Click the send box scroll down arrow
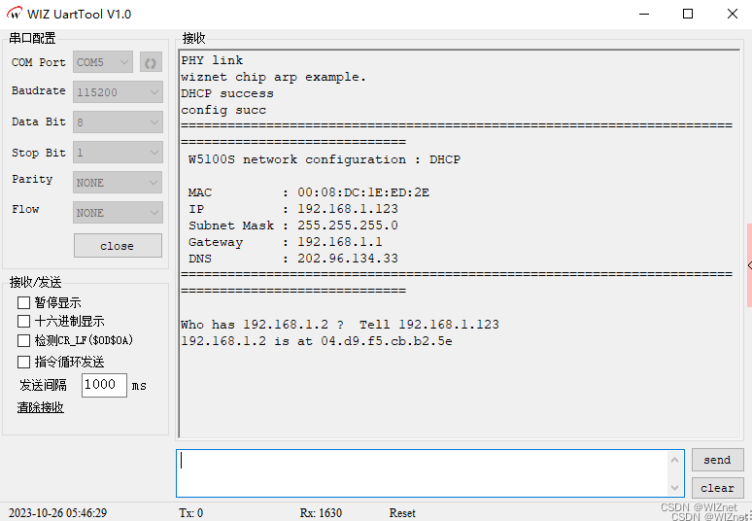The image size is (752, 521). coord(675,488)
